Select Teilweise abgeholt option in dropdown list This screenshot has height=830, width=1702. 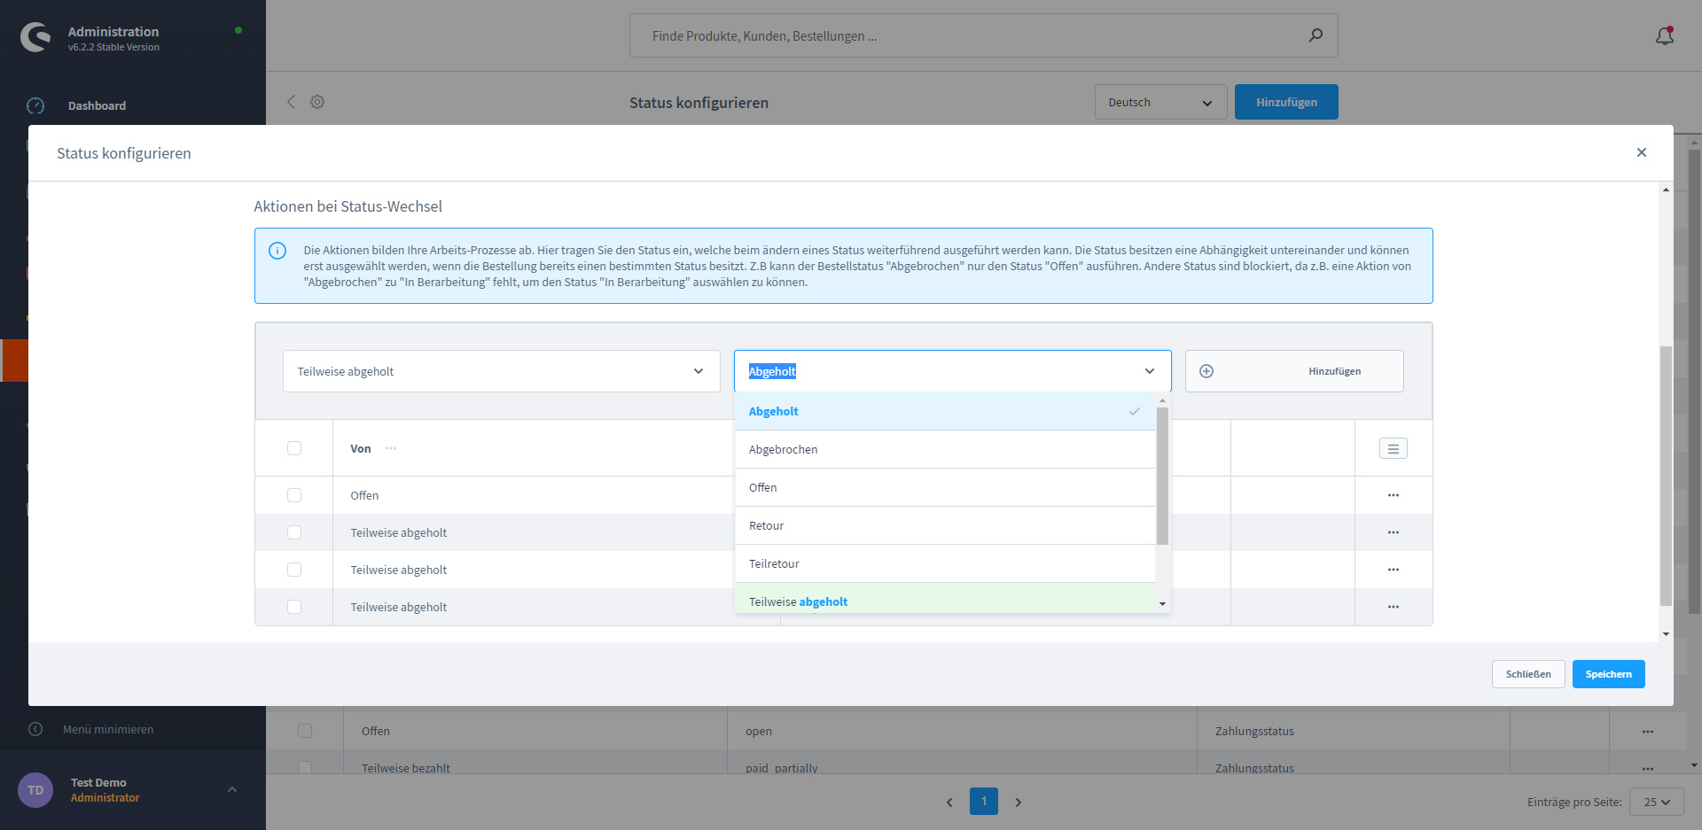945,598
